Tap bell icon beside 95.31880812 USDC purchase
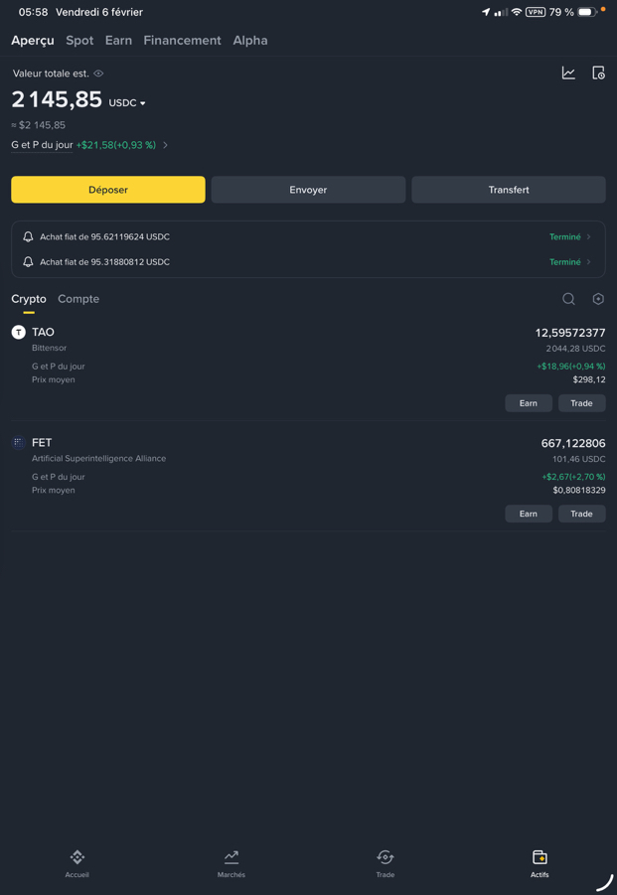The height and width of the screenshot is (895, 617). coord(28,262)
